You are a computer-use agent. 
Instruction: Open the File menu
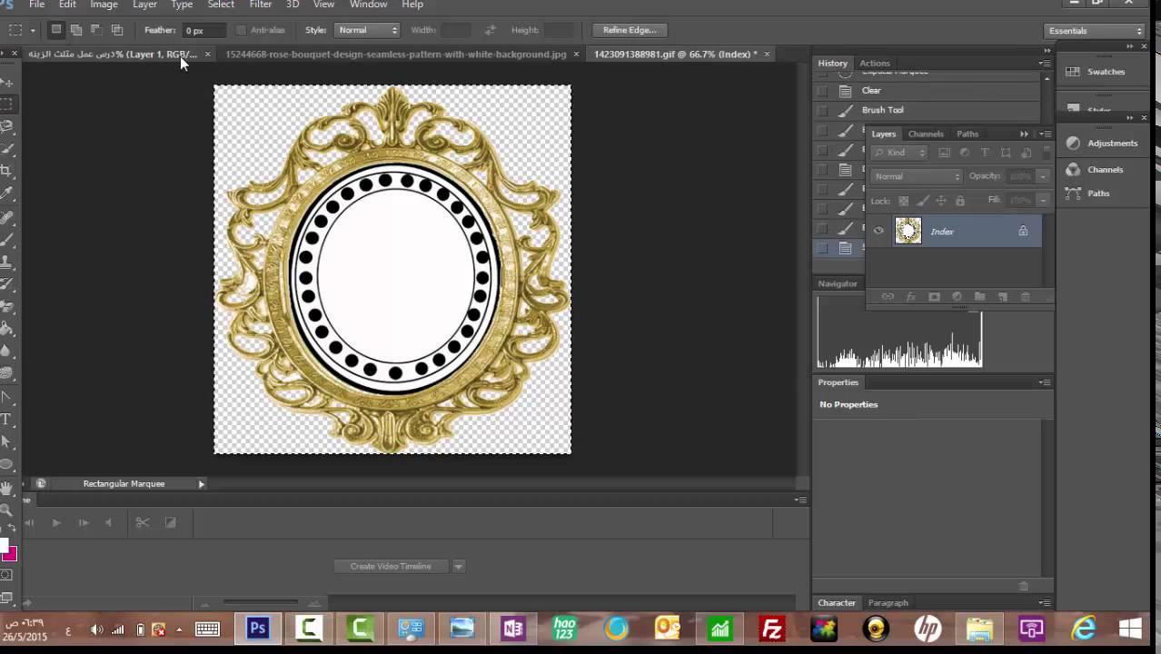(36, 5)
